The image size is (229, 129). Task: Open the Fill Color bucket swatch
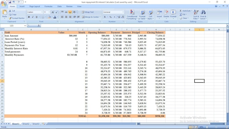[x=49, y=17]
